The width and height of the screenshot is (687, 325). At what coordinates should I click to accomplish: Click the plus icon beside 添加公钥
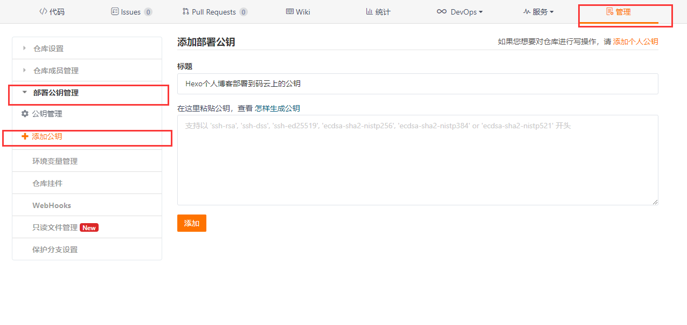tap(25, 136)
